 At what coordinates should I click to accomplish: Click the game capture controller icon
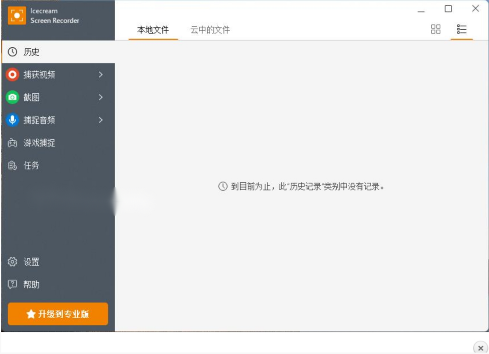(12, 143)
